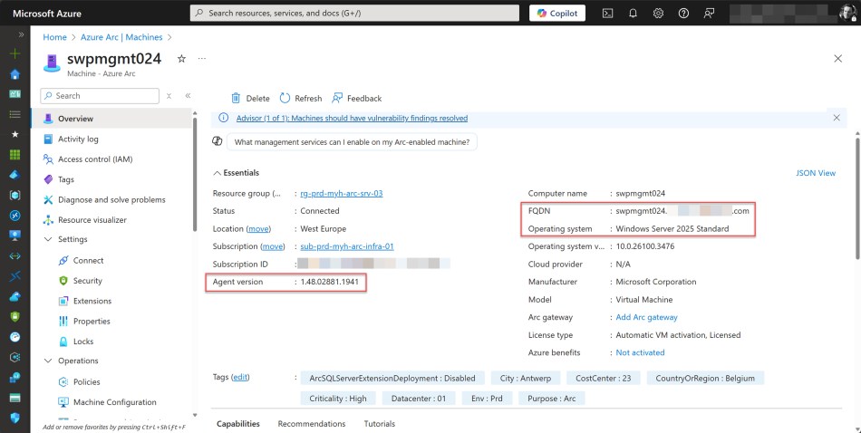
Task: Open the ellipsis menu beside swpmgmt024
Action: tap(202, 58)
